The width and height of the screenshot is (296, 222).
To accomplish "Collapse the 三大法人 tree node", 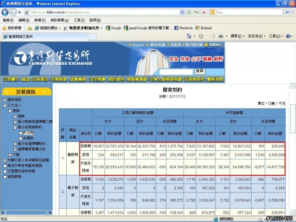I will tap(5, 105).
